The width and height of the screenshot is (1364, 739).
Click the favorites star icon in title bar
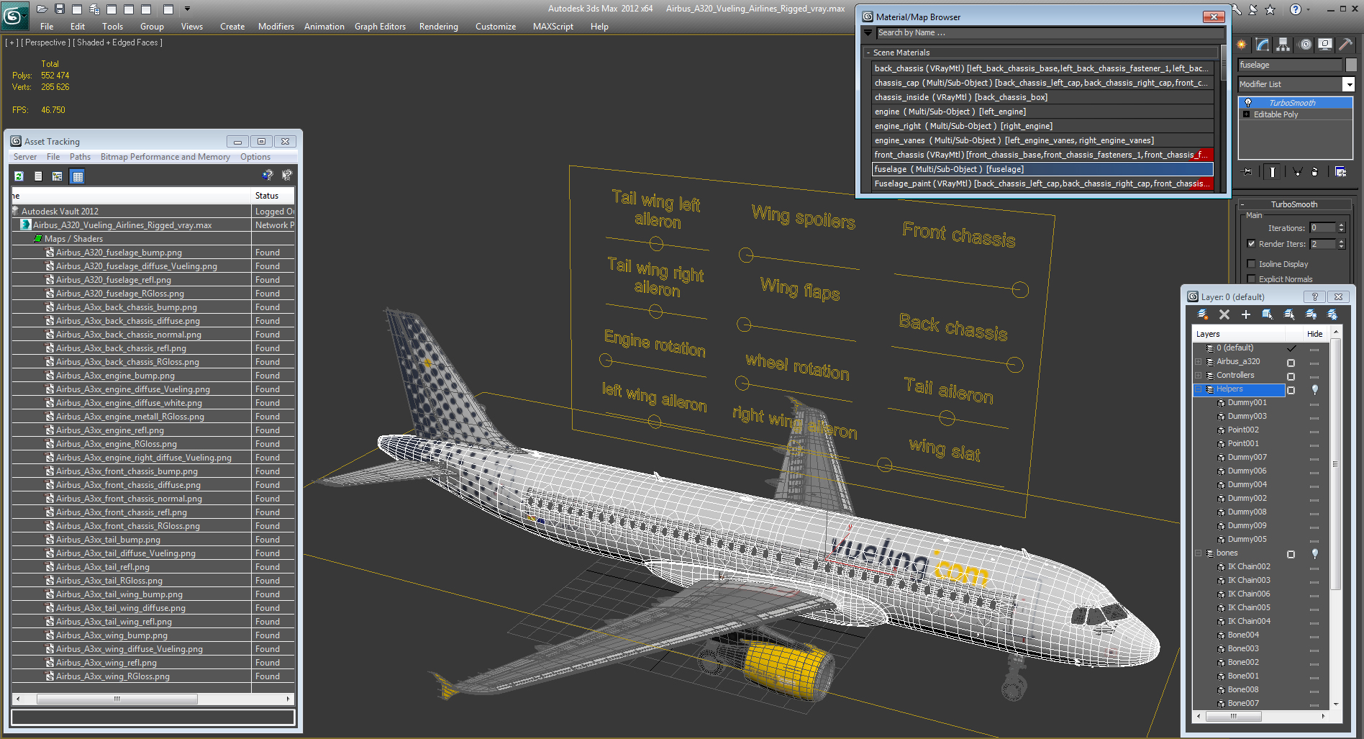click(x=1270, y=9)
